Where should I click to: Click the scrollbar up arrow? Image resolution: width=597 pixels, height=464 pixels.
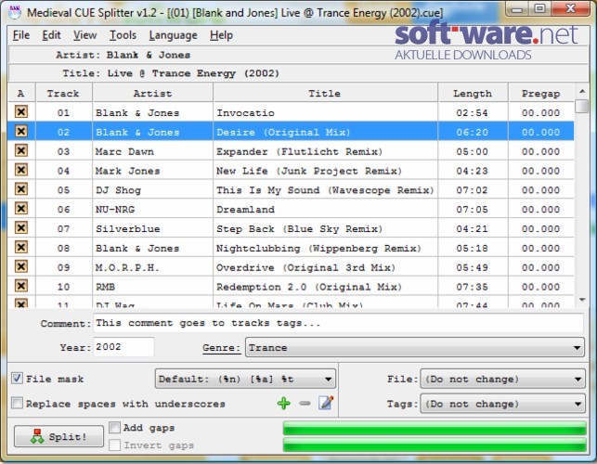point(582,91)
